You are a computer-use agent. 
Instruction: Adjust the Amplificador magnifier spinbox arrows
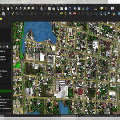click(x=116, y=116)
